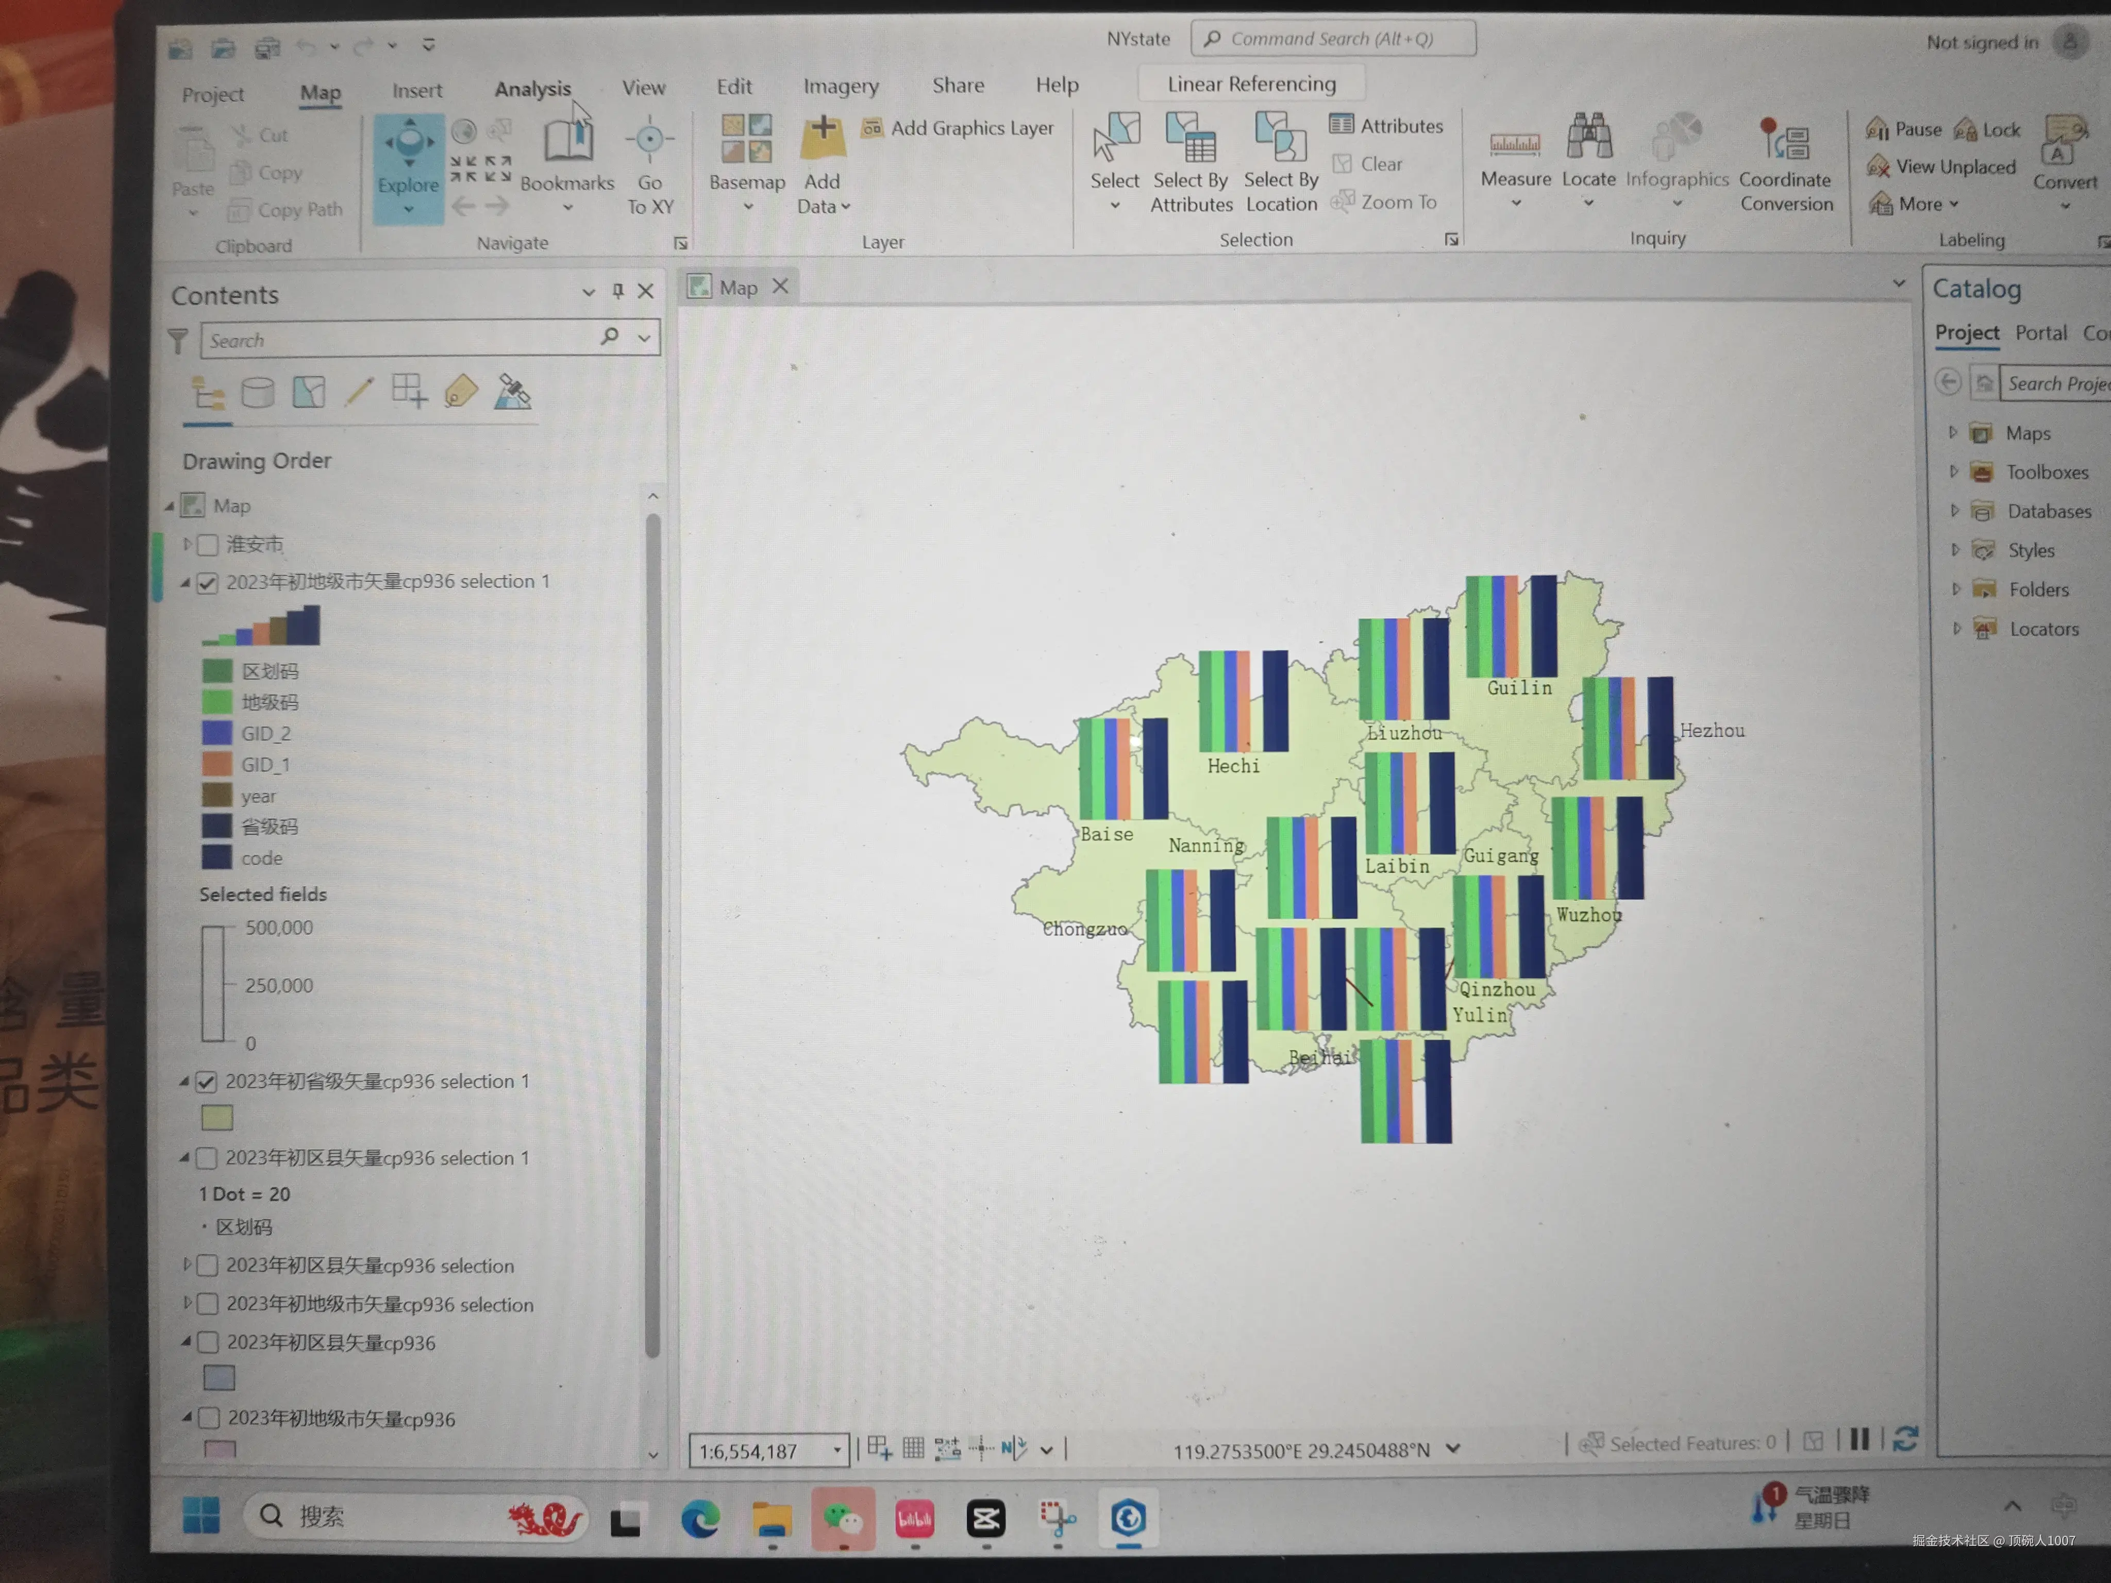2111x1583 pixels.
Task: Expand Toolboxes in the Catalog pane
Action: (x=1953, y=471)
